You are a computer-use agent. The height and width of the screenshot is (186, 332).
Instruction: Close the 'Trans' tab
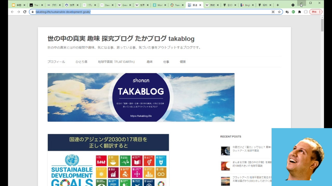point(183,5)
